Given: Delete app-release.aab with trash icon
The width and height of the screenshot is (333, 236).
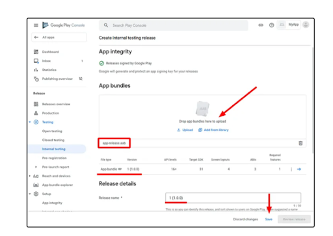Looking at the screenshot, I should 300,143.
